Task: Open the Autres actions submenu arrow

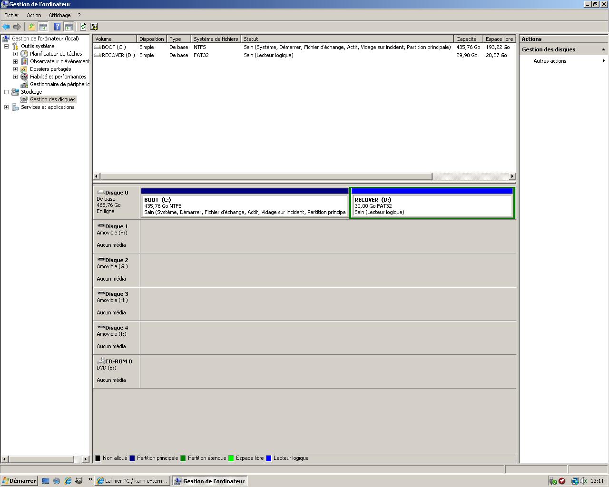Action: [603, 61]
